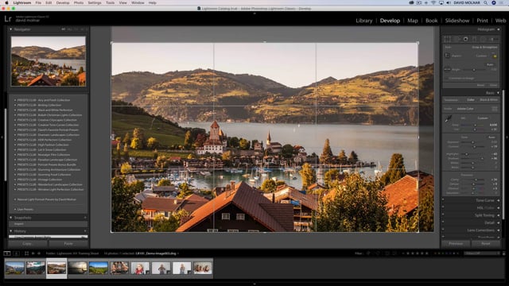Toggle the filmstrip filter lock switch
Image resolution: width=509 pixels, height=286 pixels.
[503, 253]
